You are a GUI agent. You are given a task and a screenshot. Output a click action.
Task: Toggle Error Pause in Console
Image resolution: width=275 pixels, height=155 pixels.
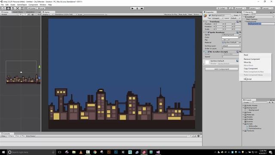[x=31, y=136]
